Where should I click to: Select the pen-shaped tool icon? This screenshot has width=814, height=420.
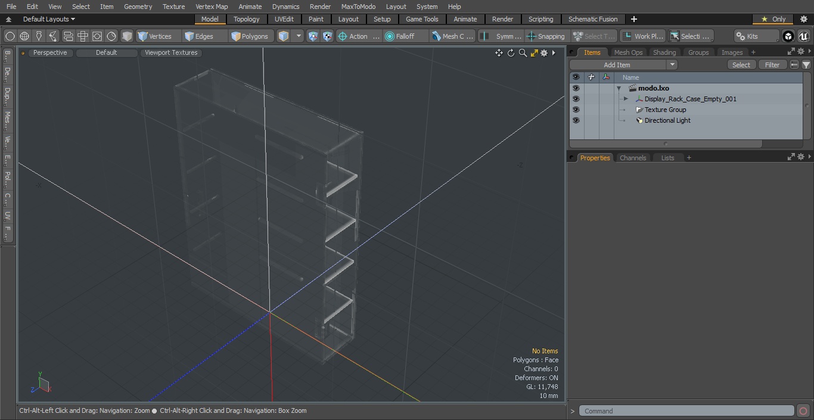click(39, 36)
